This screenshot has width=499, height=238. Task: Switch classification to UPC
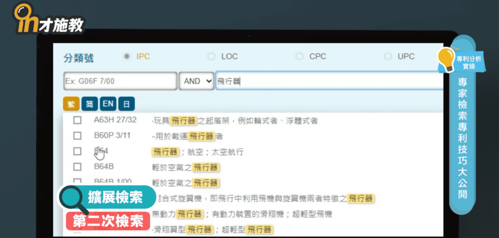(x=388, y=57)
